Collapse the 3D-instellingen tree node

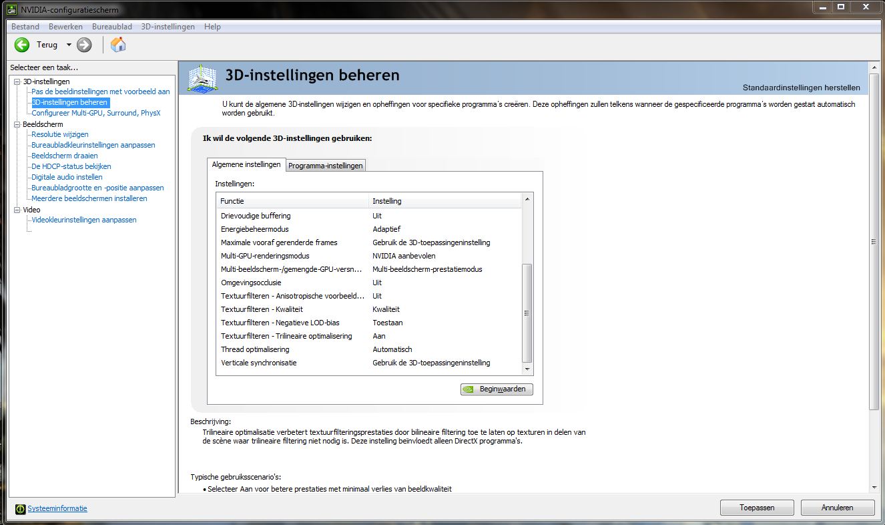(x=17, y=81)
